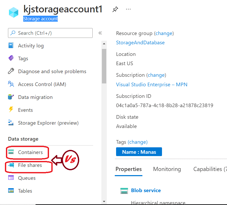Screen dimensions: 227x205
Task: Open Storage Explorer (preview)
Action: tap(48, 123)
